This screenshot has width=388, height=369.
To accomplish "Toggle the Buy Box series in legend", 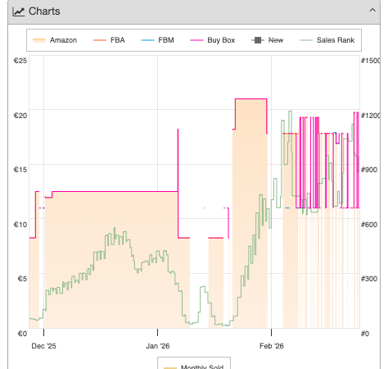I will (213, 40).
